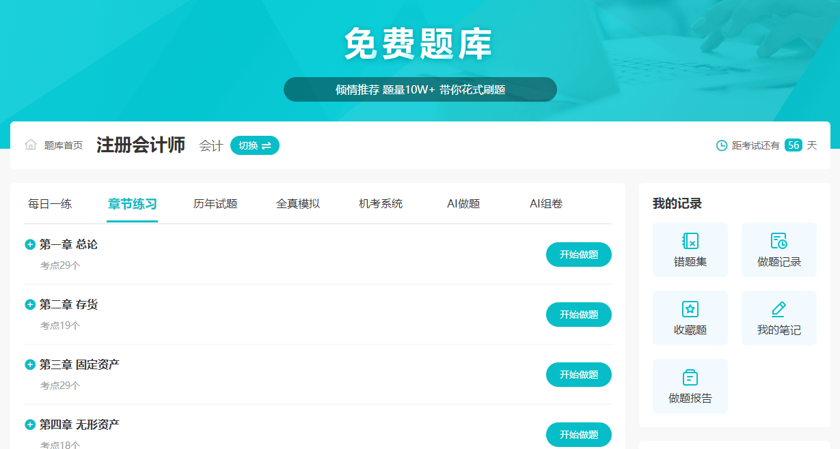
Task: Switch to the 每日一练 tab
Action: (50, 203)
